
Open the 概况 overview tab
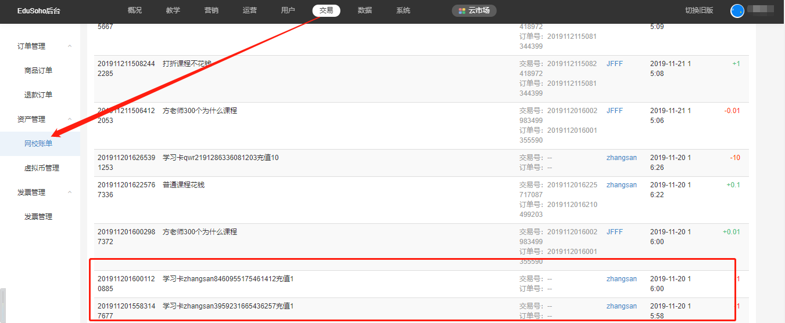134,10
